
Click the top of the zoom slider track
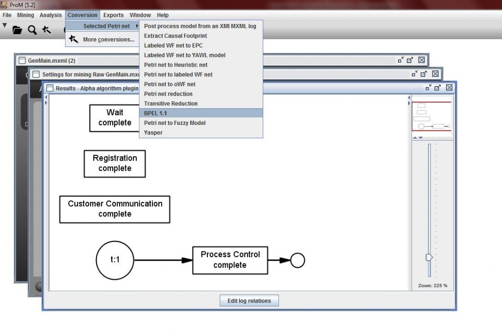(429, 145)
